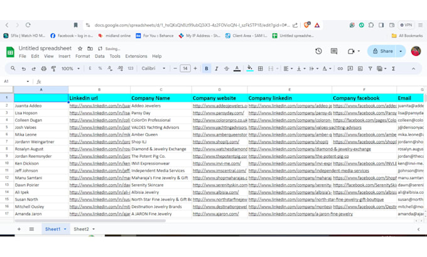Open vertical align dropdown
Screen dimensions: 427x257
tap(301, 68)
